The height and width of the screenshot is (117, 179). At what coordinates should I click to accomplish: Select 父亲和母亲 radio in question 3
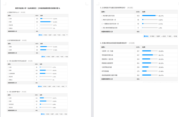[x=8, y=73]
